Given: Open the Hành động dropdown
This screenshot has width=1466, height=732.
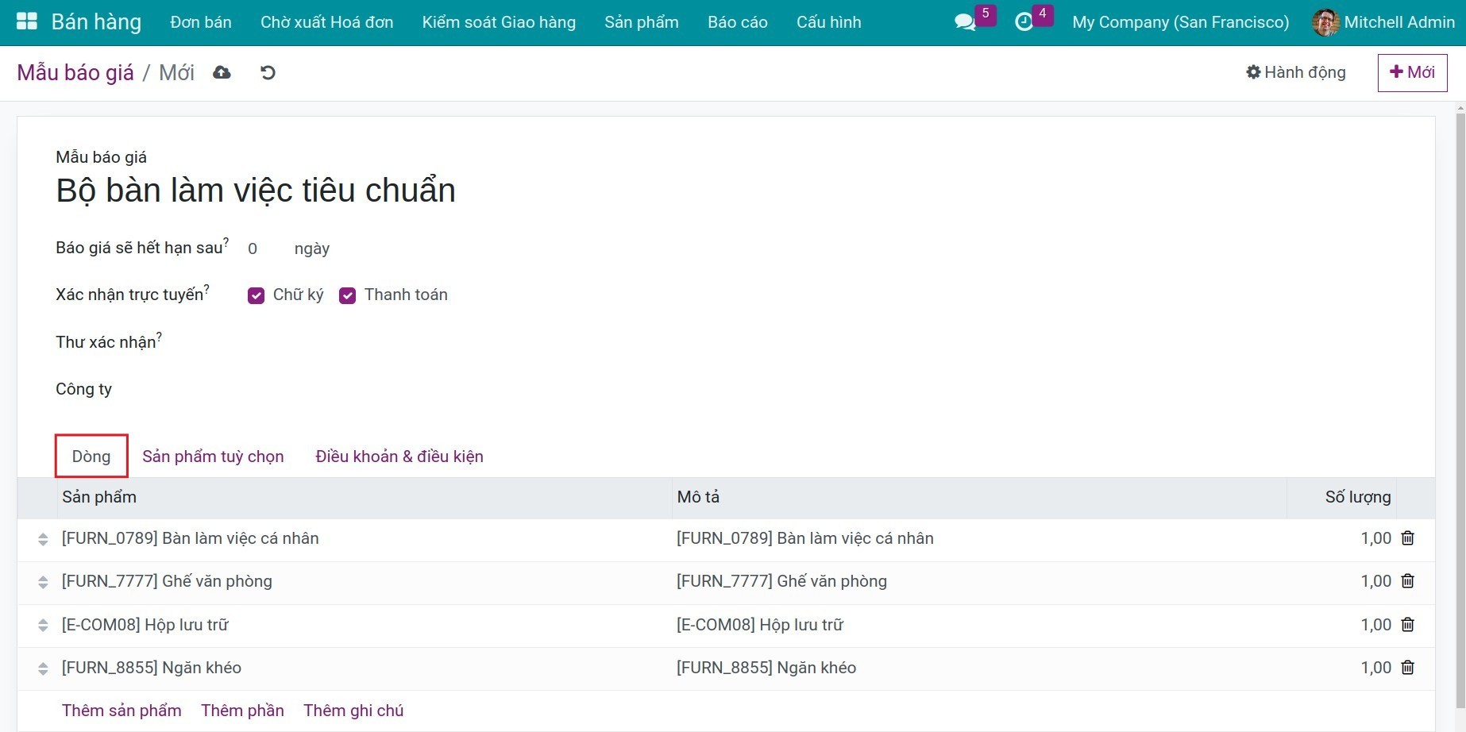Looking at the screenshot, I should pos(1296,72).
